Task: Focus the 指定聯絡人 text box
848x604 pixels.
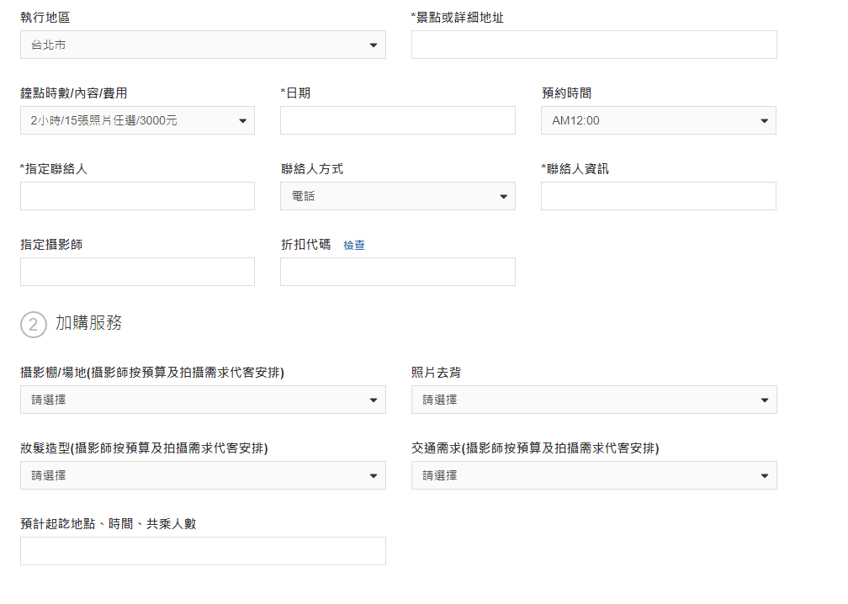Action: [137, 196]
